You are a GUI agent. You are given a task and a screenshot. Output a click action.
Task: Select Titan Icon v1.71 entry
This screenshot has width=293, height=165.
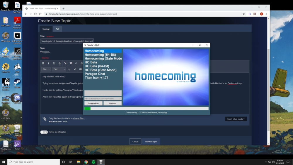click(103, 78)
